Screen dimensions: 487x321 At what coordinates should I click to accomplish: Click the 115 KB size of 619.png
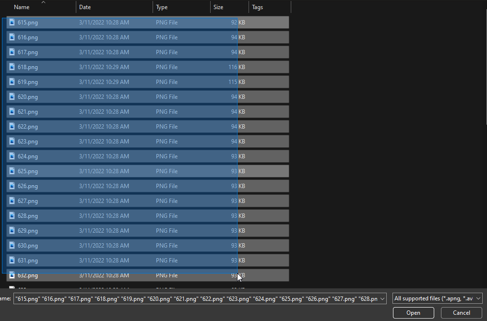point(237,82)
